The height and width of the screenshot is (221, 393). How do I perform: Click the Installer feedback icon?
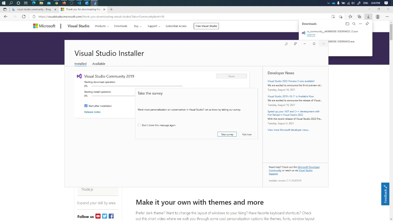tap(295, 44)
